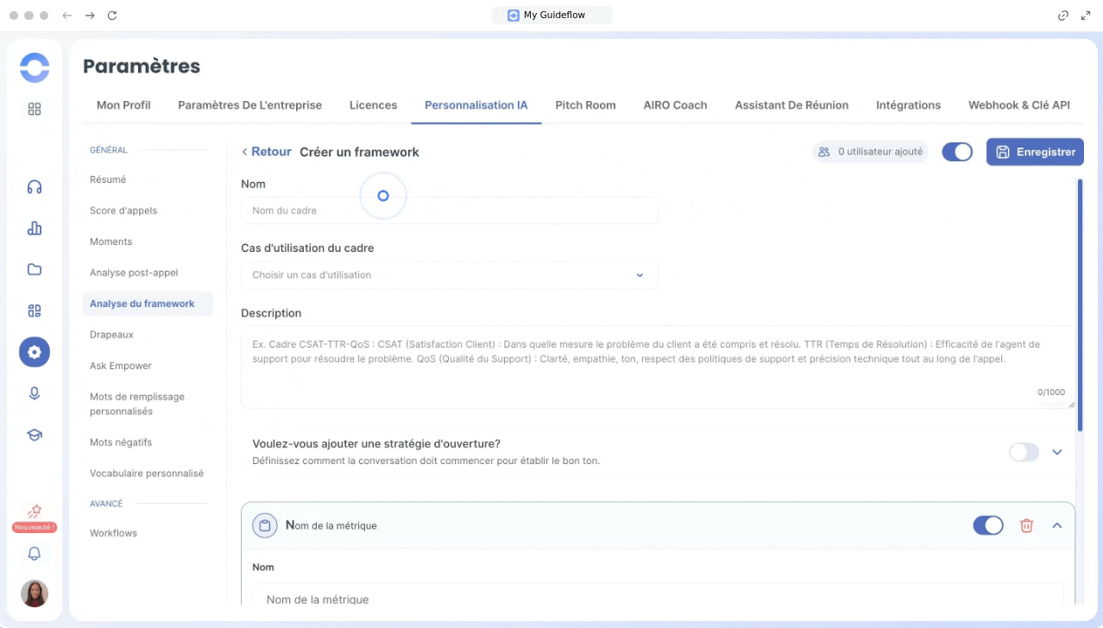Open the Cas d'utilisation du cadre dropdown
This screenshot has height=628, width=1103.
(x=449, y=275)
